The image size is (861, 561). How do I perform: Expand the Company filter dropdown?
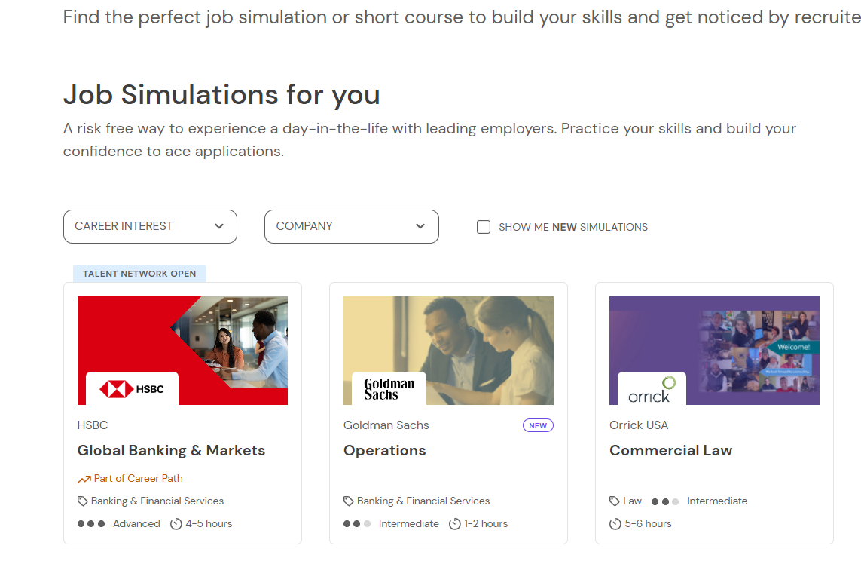click(351, 226)
